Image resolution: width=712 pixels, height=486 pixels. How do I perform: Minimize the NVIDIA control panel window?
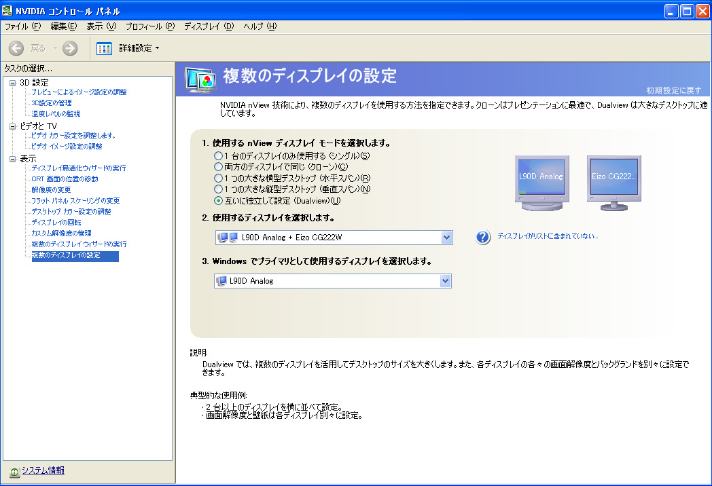click(671, 12)
